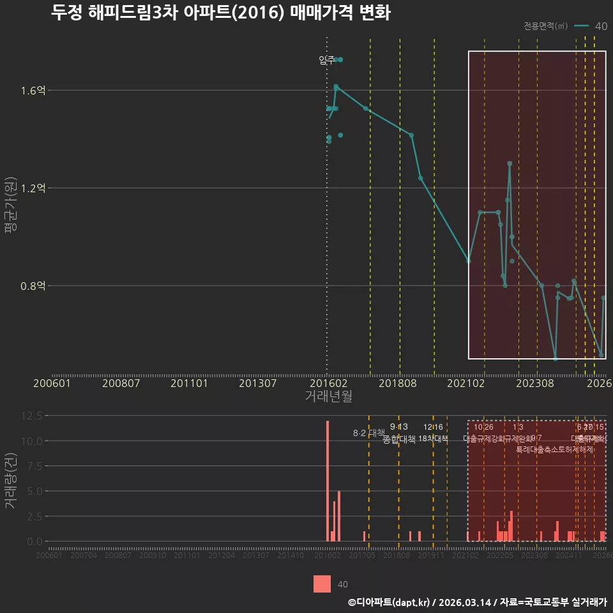The height and width of the screenshot is (613, 613).
Task: Click the legend heading 전용면적(㎡)
Action: pos(545,26)
